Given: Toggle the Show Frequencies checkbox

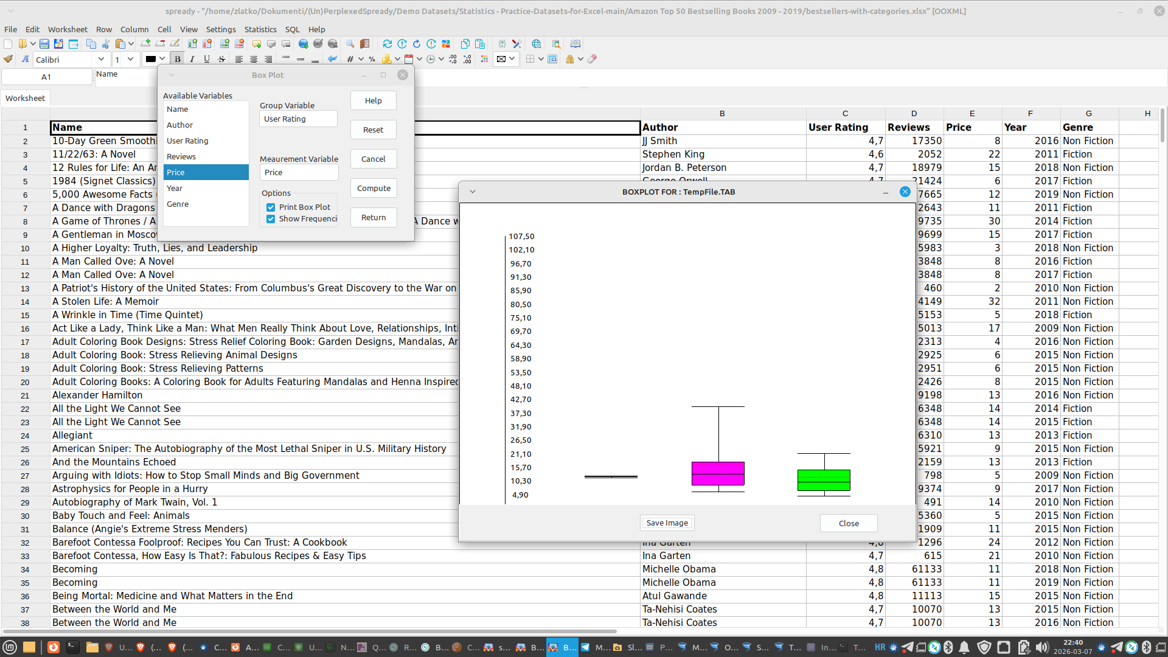Looking at the screenshot, I should click(271, 219).
